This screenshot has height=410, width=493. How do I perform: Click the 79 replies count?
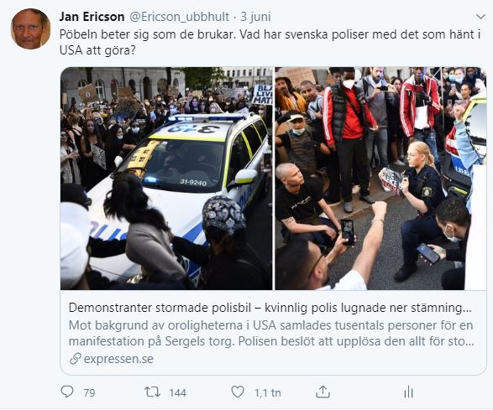click(x=89, y=392)
